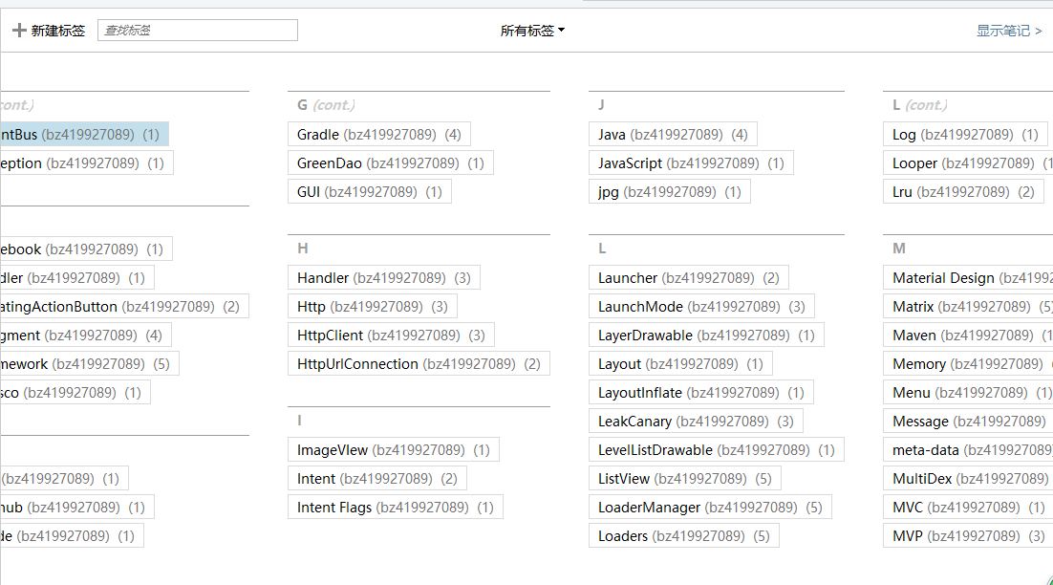Select the Menu tag

coord(968,393)
